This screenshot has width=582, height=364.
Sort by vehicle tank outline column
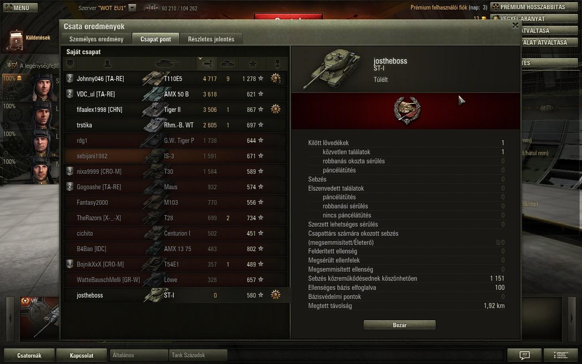tap(167, 63)
